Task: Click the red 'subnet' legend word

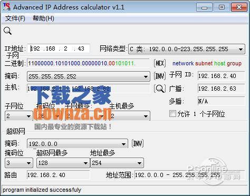Action: [204, 63]
